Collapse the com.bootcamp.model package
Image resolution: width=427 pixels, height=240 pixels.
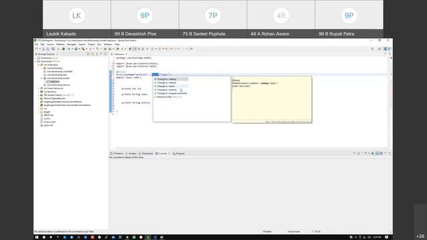pyautogui.click(x=41, y=78)
